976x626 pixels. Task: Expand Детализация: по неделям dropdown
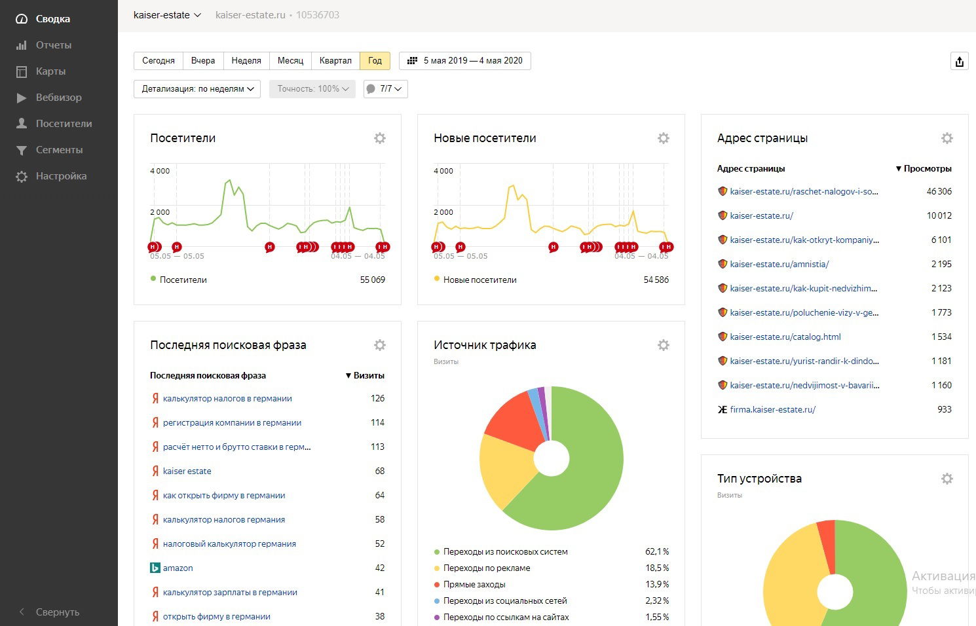tap(197, 89)
